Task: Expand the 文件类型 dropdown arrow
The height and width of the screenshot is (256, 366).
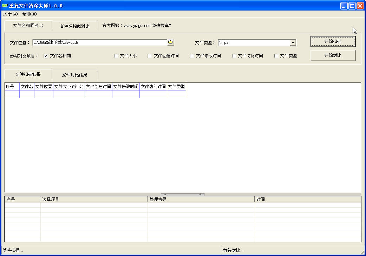Action: (293, 43)
